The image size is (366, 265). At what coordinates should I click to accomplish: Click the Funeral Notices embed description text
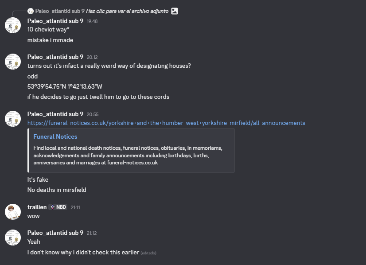pyautogui.click(x=128, y=155)
